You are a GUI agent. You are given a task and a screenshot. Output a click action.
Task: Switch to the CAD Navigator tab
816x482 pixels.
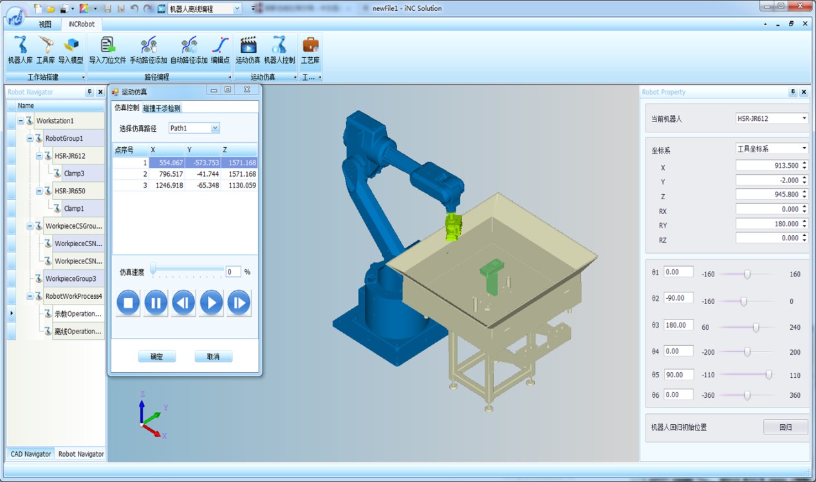(31, 454)
